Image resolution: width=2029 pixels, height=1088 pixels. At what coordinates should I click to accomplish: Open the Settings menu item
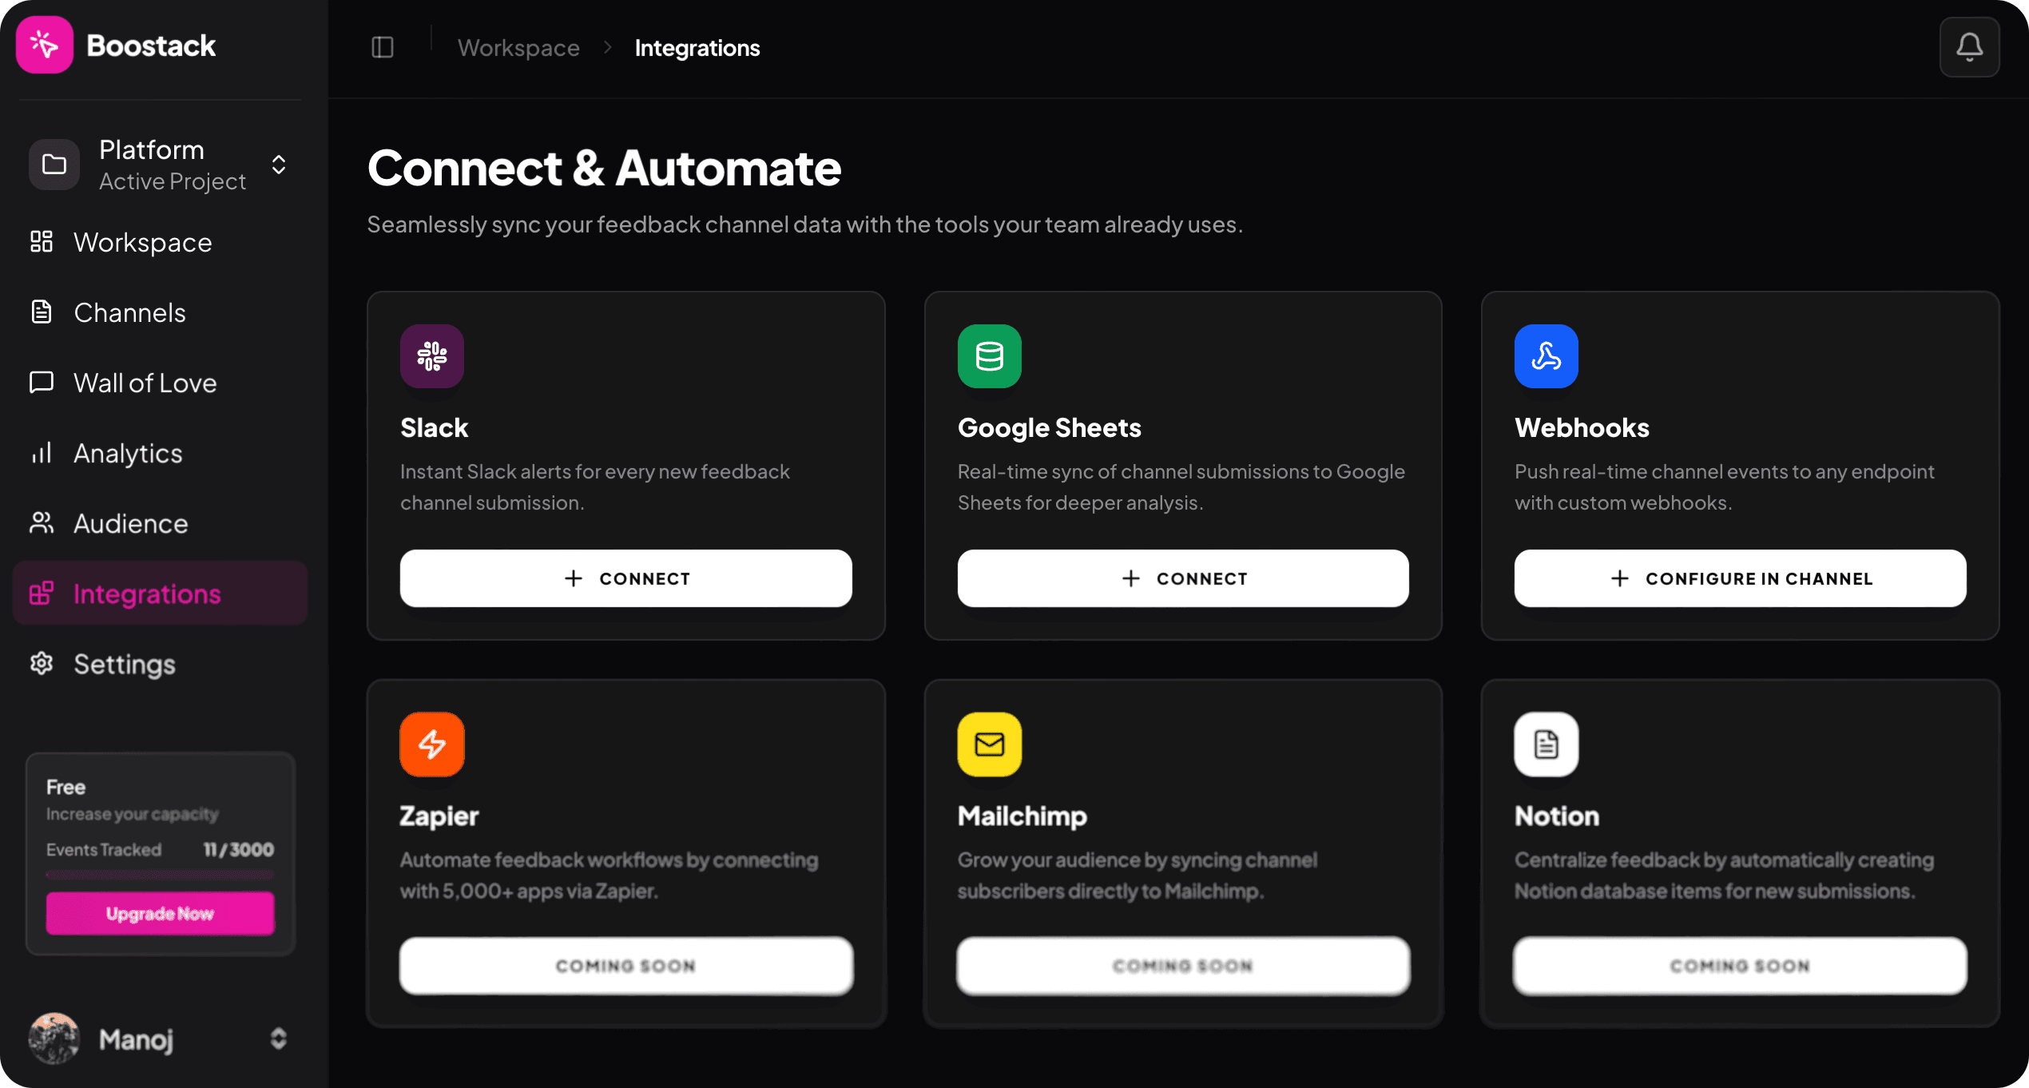[124, 663]
